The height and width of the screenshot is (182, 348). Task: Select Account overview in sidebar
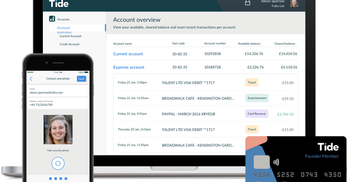[x=77, y=28]
